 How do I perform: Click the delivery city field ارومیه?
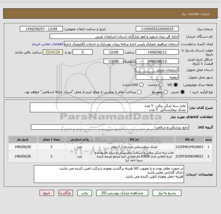[x=157, y=77]
